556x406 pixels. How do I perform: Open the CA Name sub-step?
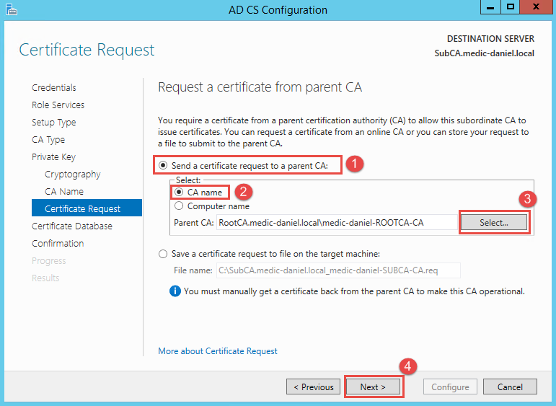coord(64,192)
